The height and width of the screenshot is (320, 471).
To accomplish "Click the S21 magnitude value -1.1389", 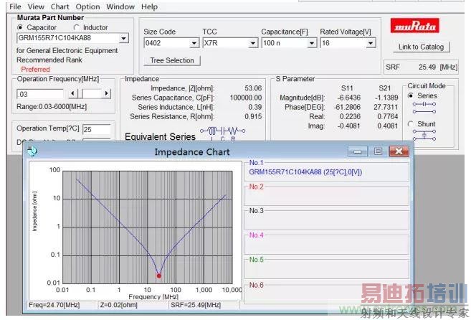I will tap(386, 98).
